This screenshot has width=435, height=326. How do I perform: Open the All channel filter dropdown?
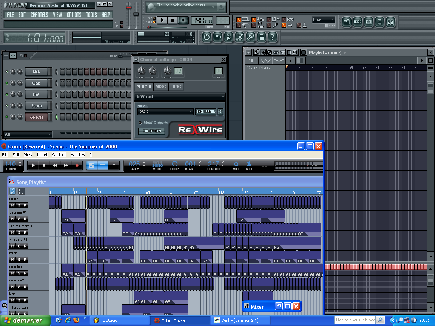(28, 134)
